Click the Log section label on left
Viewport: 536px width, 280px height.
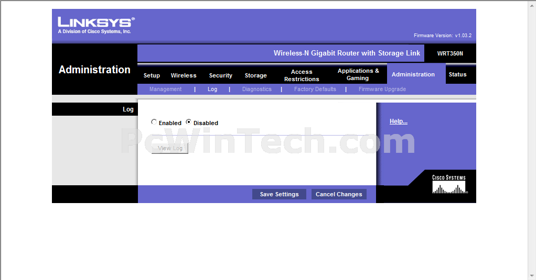pos(128,109)
